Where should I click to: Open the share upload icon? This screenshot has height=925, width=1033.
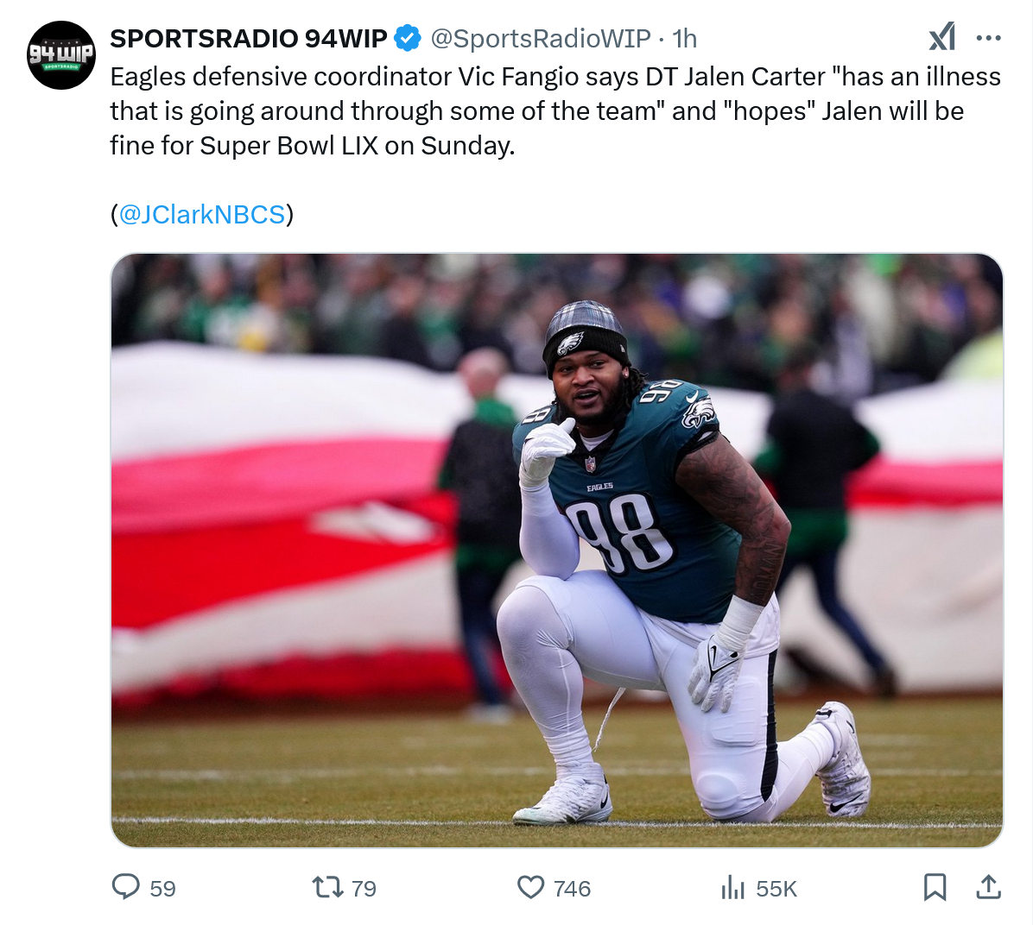[988, 888]
